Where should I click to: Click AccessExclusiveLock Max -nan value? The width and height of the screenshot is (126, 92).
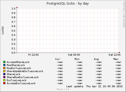click(x=118, y=83)
